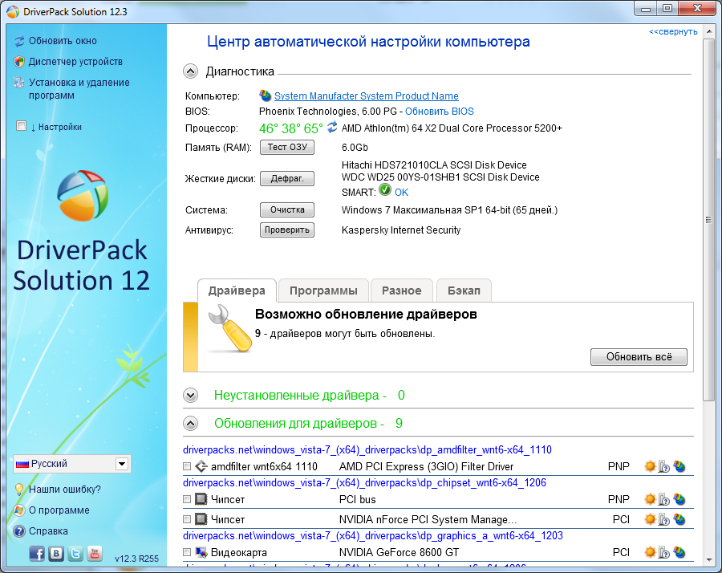Image resolution: width=722 pixels, height=573 pixels.
Task: Switch to the 'Бэкап' tab
Action: point(464,291)
